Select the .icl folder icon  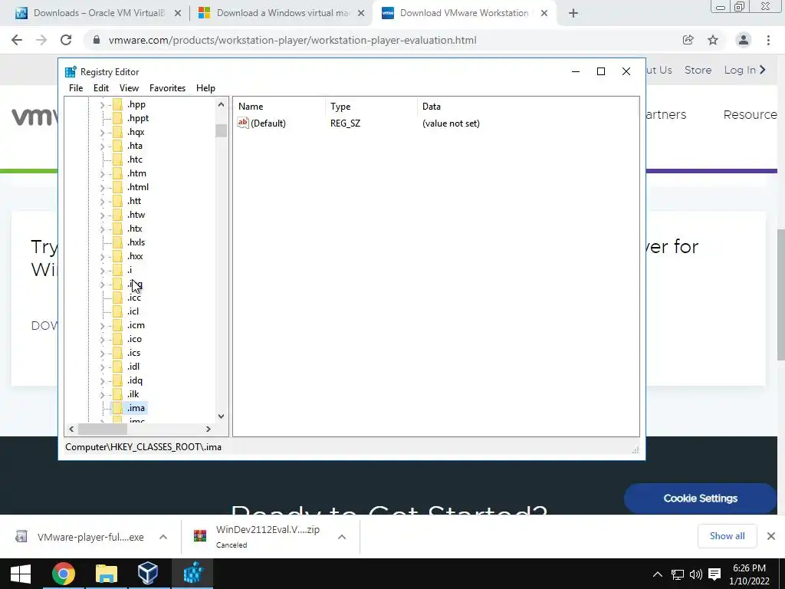pyautogui.click(x=117, y=311)
